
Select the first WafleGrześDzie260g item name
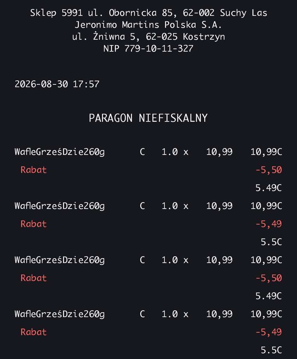pyautogui.click(x=60, y=152)
